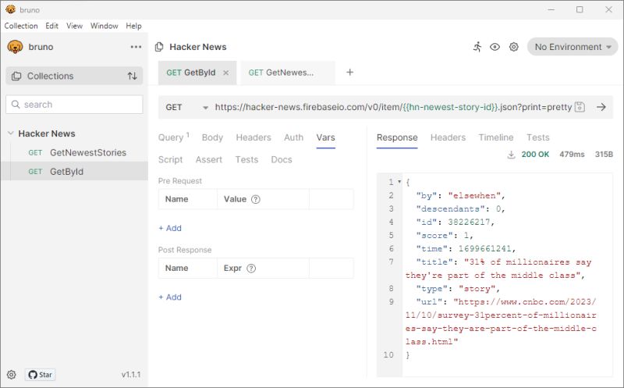This screenshot has width=624, height=388.
Task: Click the collections search field
Action: [74, 105]
